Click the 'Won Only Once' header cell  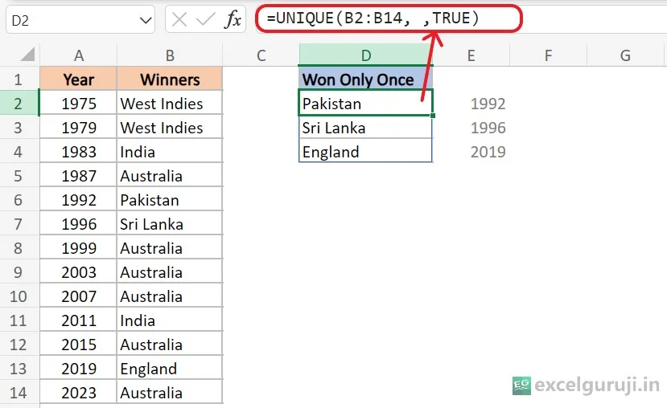366,80
